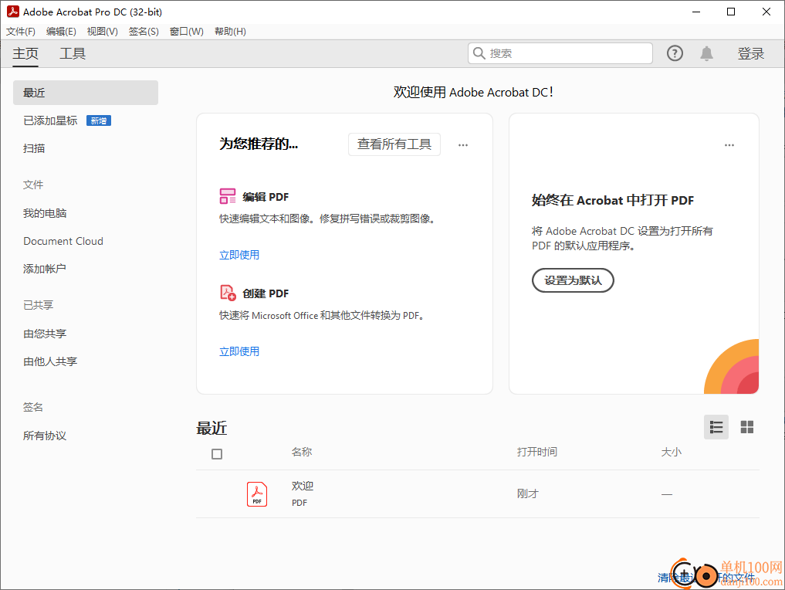This screenshot has width=785, height=590.
Task: Click the 欢迎 file name
Action: point(303,486)
